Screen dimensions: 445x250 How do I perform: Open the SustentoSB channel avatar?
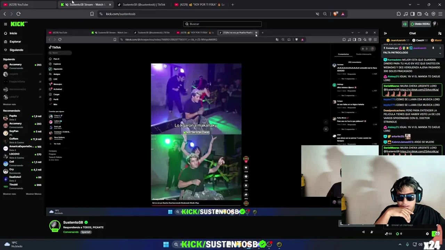click(55, 226)
